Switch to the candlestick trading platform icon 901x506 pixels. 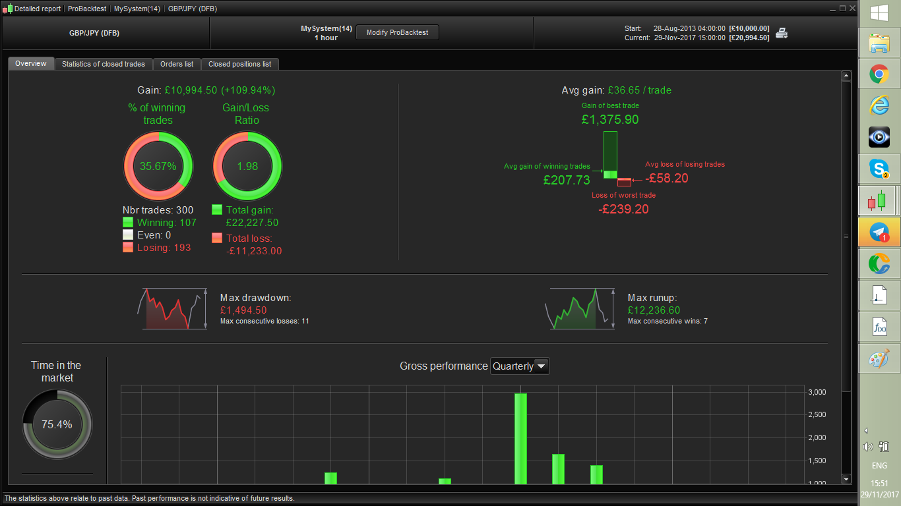tap(879, 200)
